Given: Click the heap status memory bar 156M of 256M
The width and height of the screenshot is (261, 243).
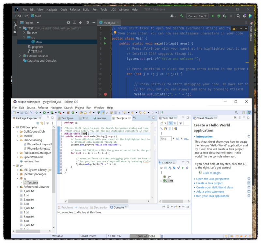Looking at the screenshot, I should pos(145,236).
